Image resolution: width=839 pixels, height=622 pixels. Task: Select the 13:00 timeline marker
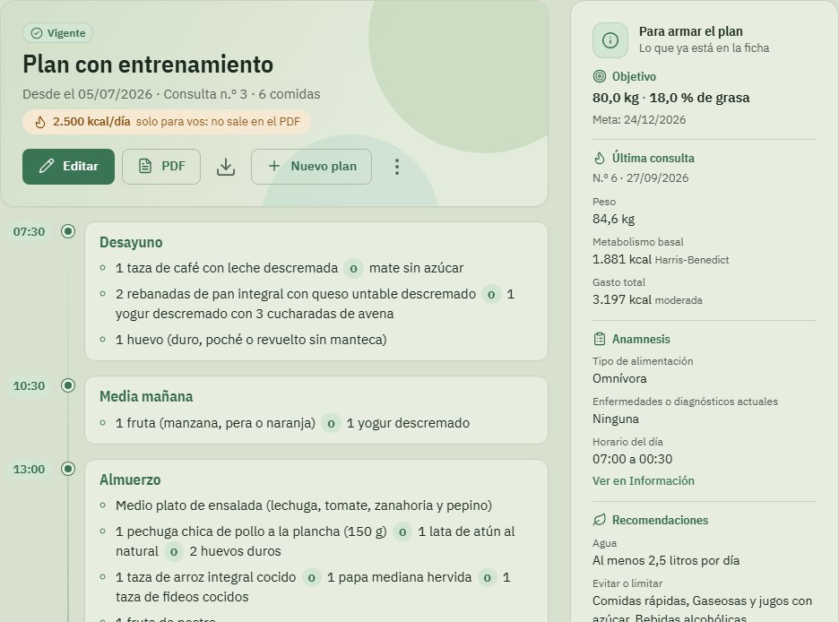(68, 469)
